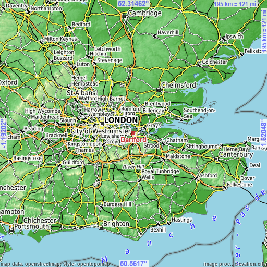
Task: Click the Luton town marker
Action: (74, 67)
